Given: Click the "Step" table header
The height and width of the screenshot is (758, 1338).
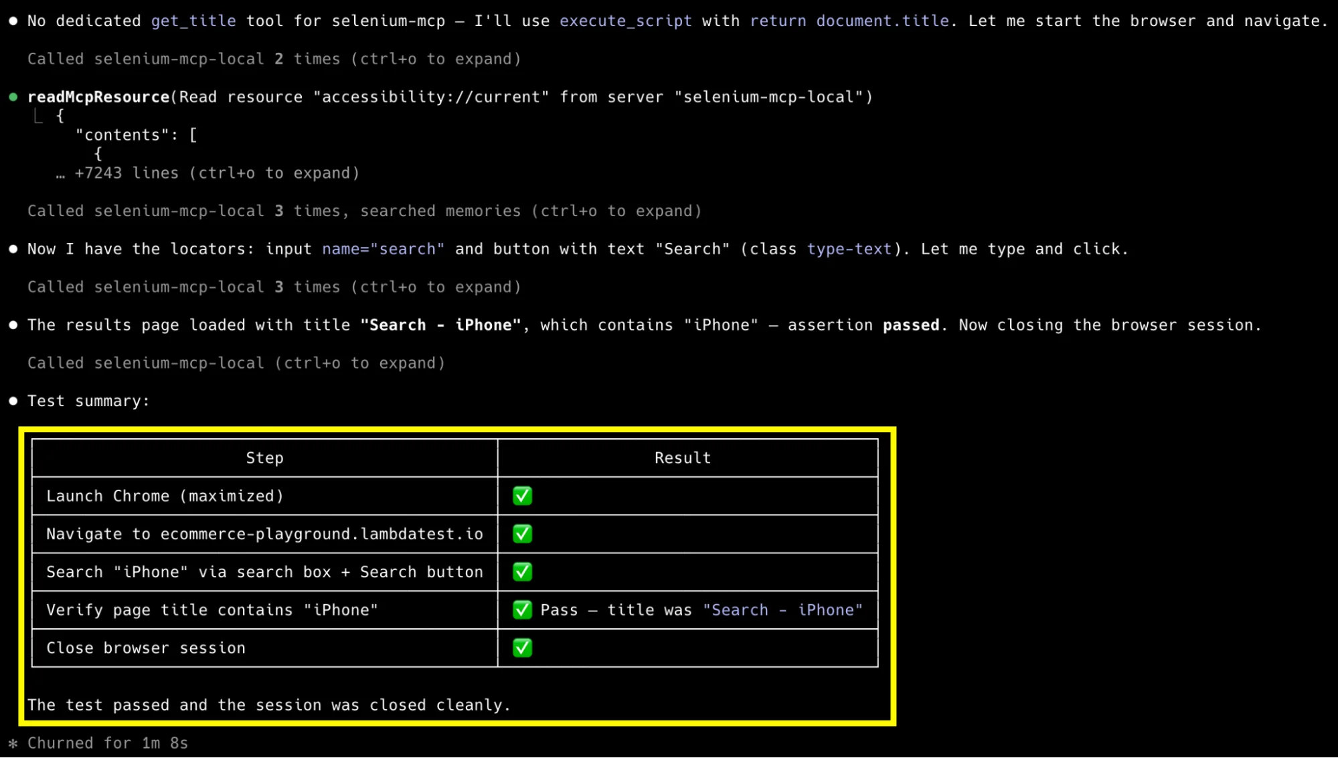Looking at the screenshot, I should 264,458.
